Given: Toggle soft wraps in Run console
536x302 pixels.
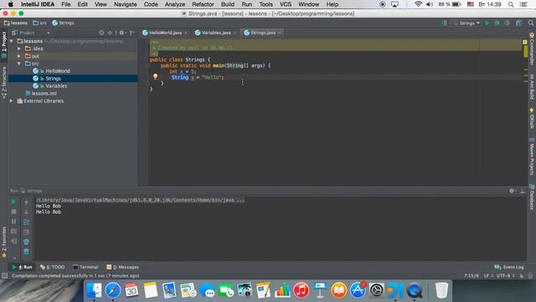Looking at the screenshot, I should pyautogui.click(x=26, y=221).
